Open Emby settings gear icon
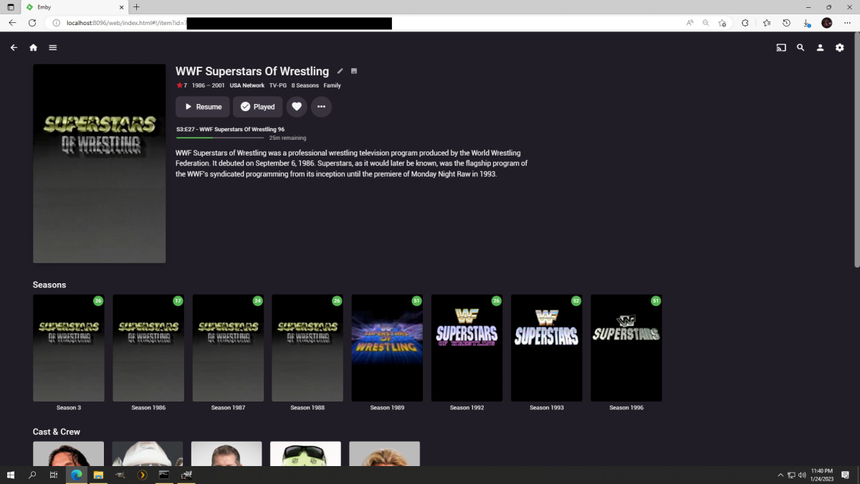860x484 pixels. coord(840,48)
